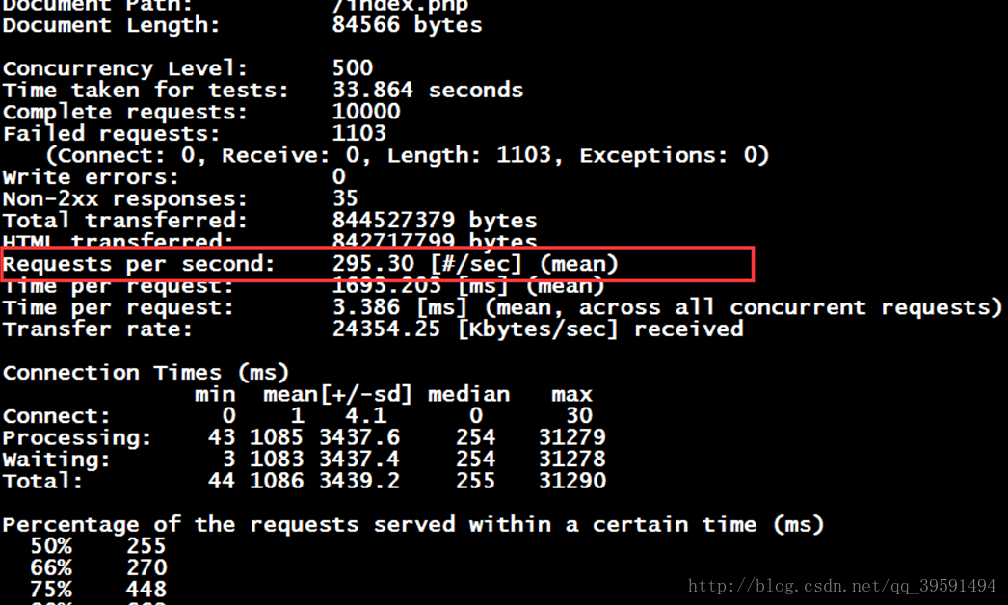Click the highlighted Requests per second line
Viewport: 1008px width, 605px height.
[x=376, y=264]
